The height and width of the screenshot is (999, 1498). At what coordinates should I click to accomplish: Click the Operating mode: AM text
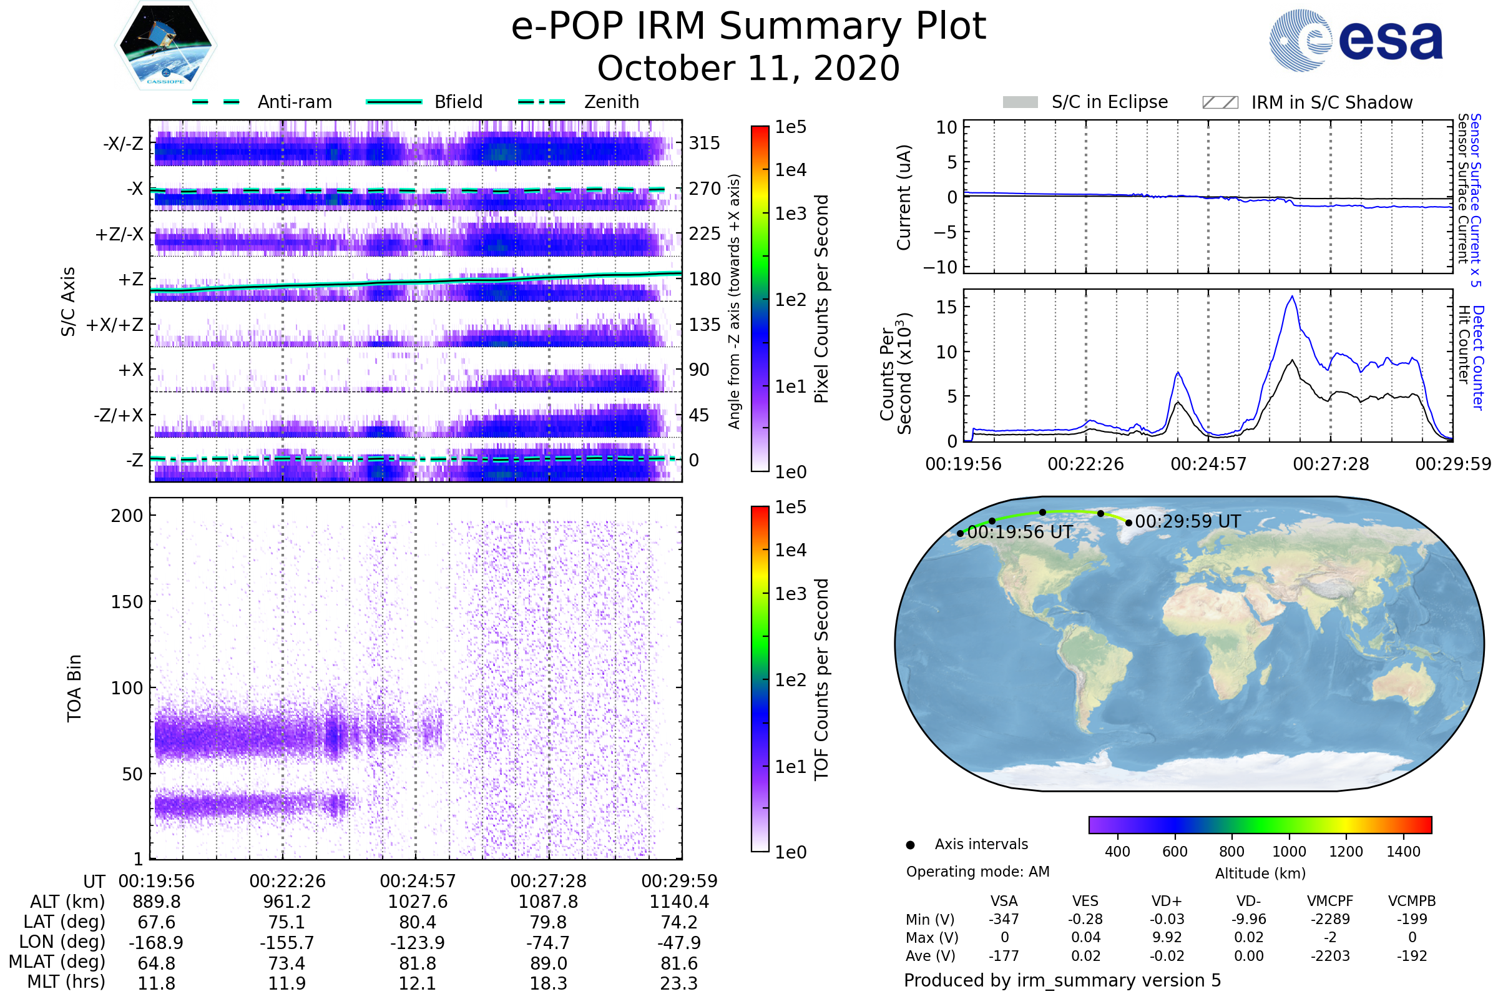point(977,872)
